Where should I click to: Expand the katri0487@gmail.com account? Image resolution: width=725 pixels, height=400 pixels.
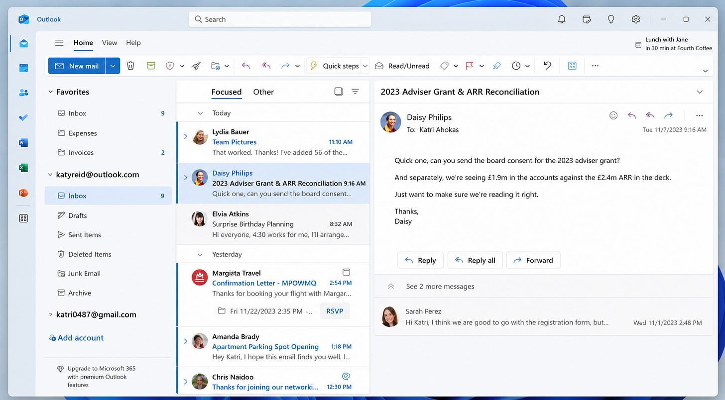pos(50,314)
